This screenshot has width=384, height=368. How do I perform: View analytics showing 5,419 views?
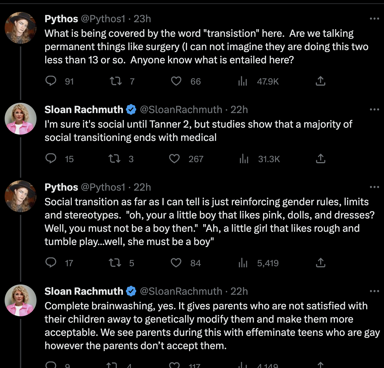point(243,263)
